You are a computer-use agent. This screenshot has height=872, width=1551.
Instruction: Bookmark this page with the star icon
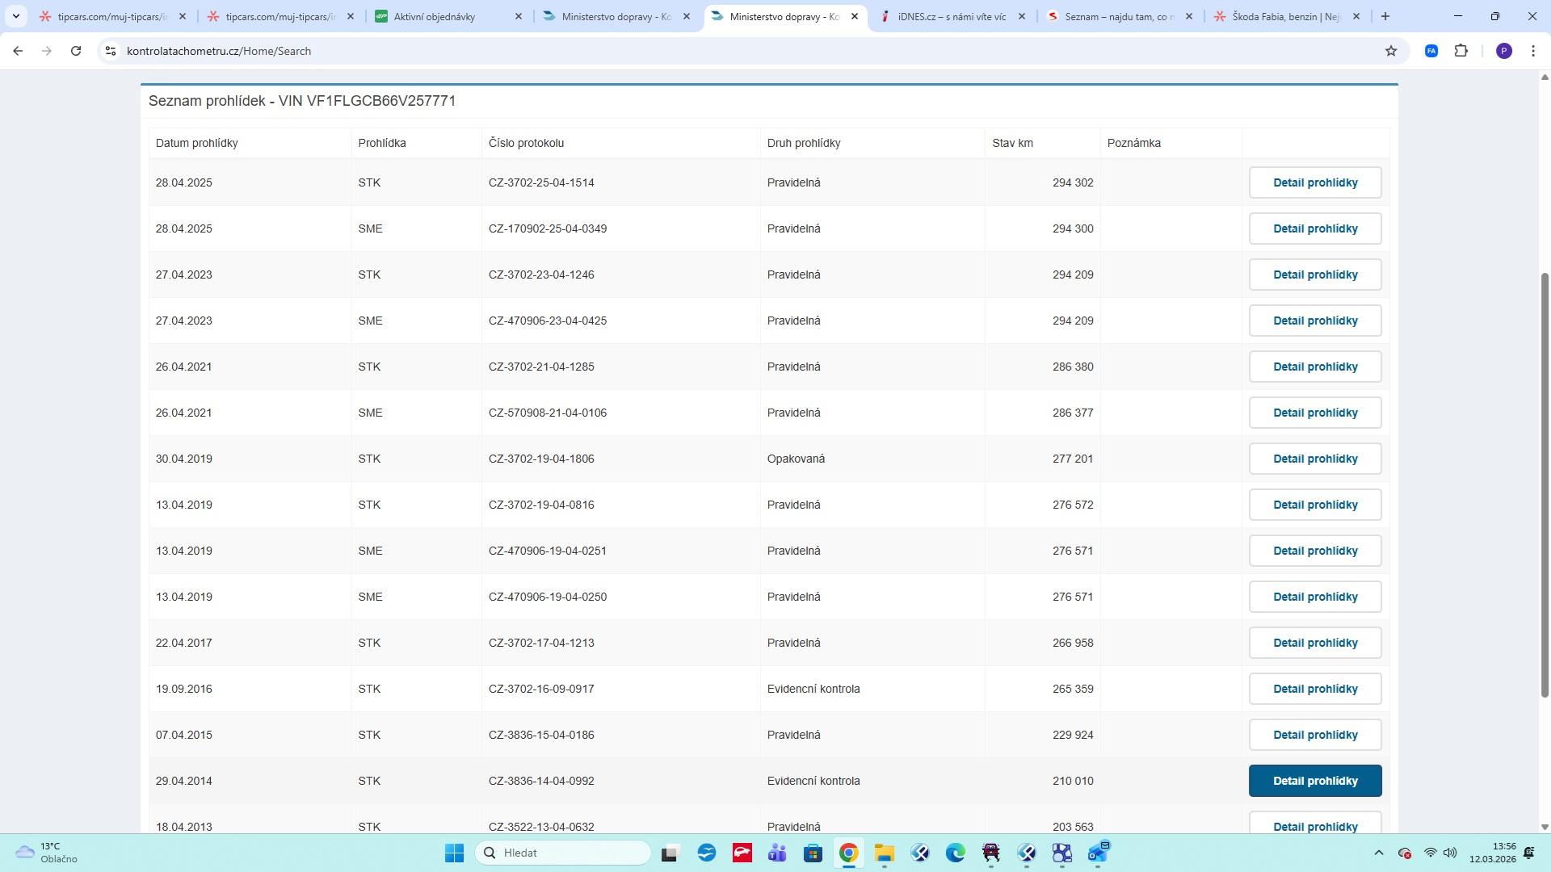[1391, 51]
